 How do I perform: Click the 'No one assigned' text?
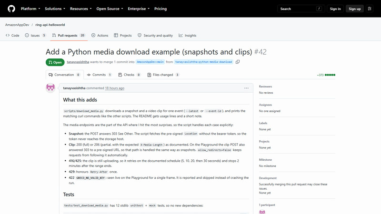270,111
